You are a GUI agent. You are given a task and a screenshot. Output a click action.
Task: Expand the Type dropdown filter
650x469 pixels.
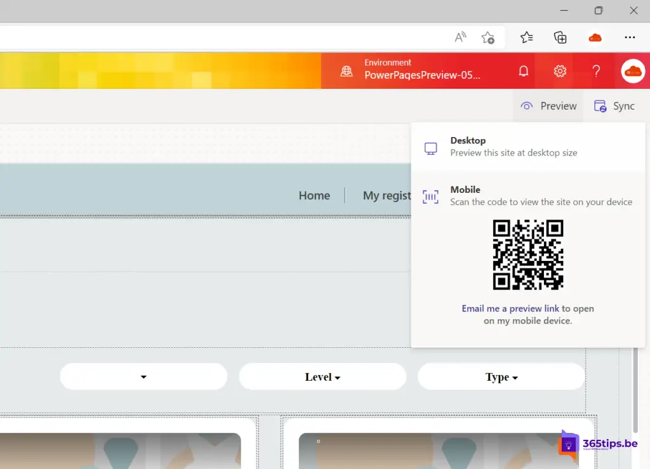pos(501,377)
